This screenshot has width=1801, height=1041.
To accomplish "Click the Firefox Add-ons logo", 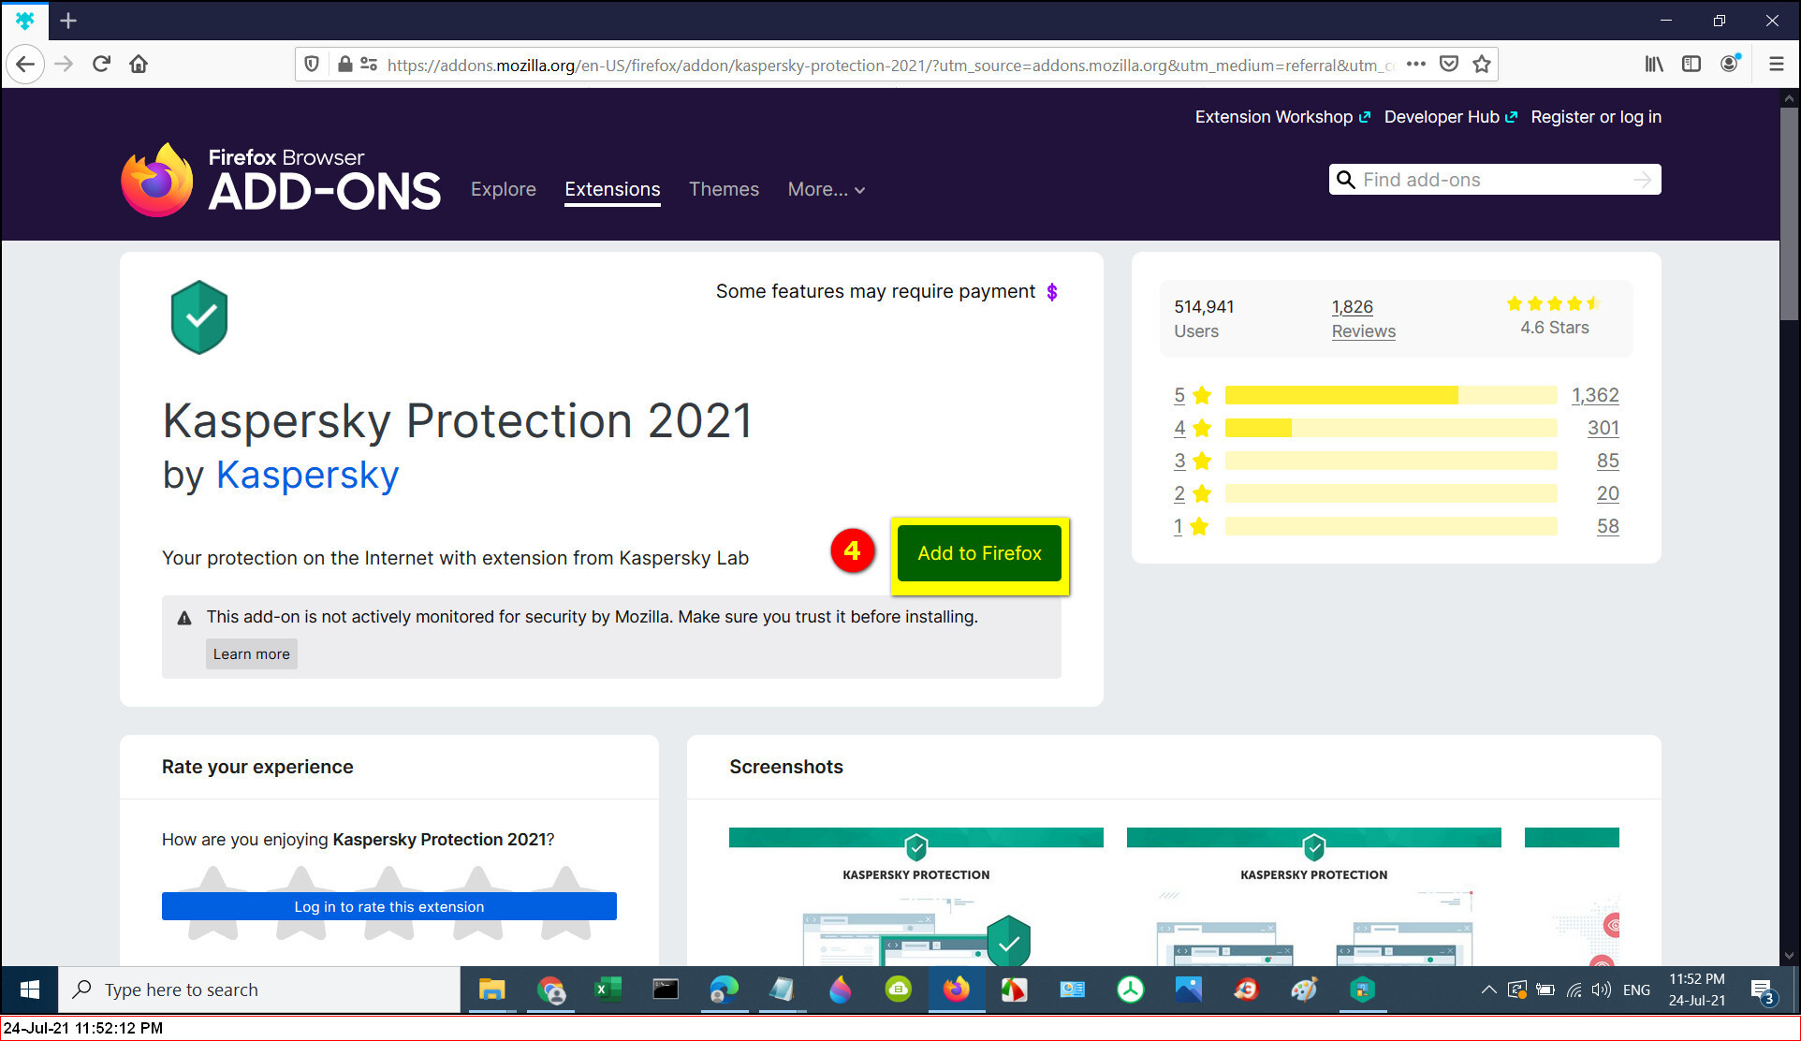I will click(281, 181).
